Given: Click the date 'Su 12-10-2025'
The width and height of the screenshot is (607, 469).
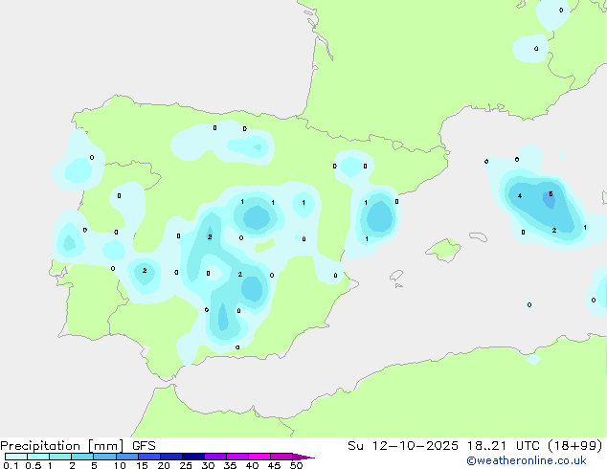Looking at the screenshot, I should pyautogui.click(x=403, y=446).
